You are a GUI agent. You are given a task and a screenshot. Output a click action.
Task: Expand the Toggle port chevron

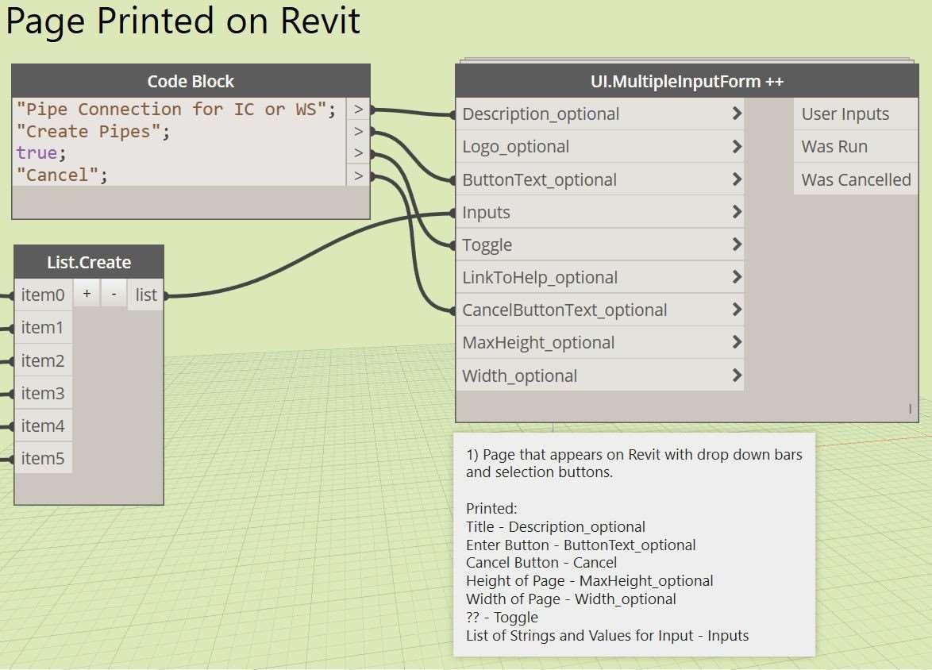(x=737, y=245)
